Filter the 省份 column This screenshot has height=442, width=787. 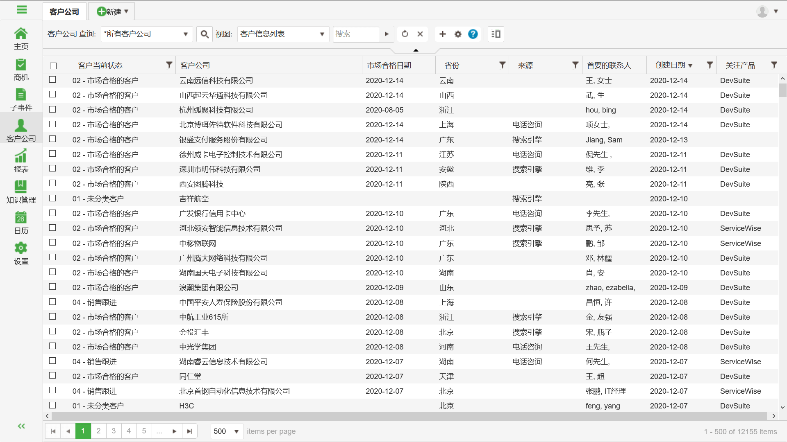[502, 65]
